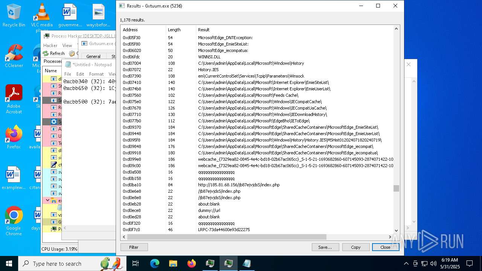Viewport: 482px width, 271px height.
Task: Select History.IE5 result row
Action: point(257,70)
